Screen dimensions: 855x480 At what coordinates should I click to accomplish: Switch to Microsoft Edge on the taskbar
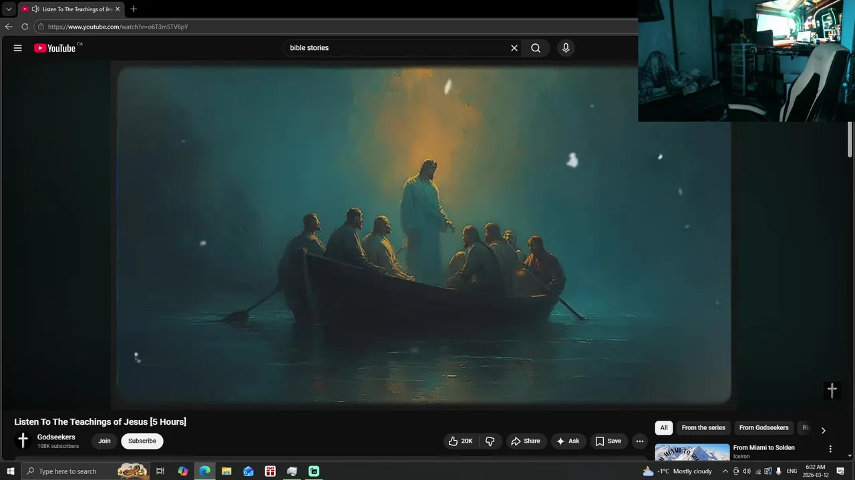pyautogui.click(x=205, y=471)
